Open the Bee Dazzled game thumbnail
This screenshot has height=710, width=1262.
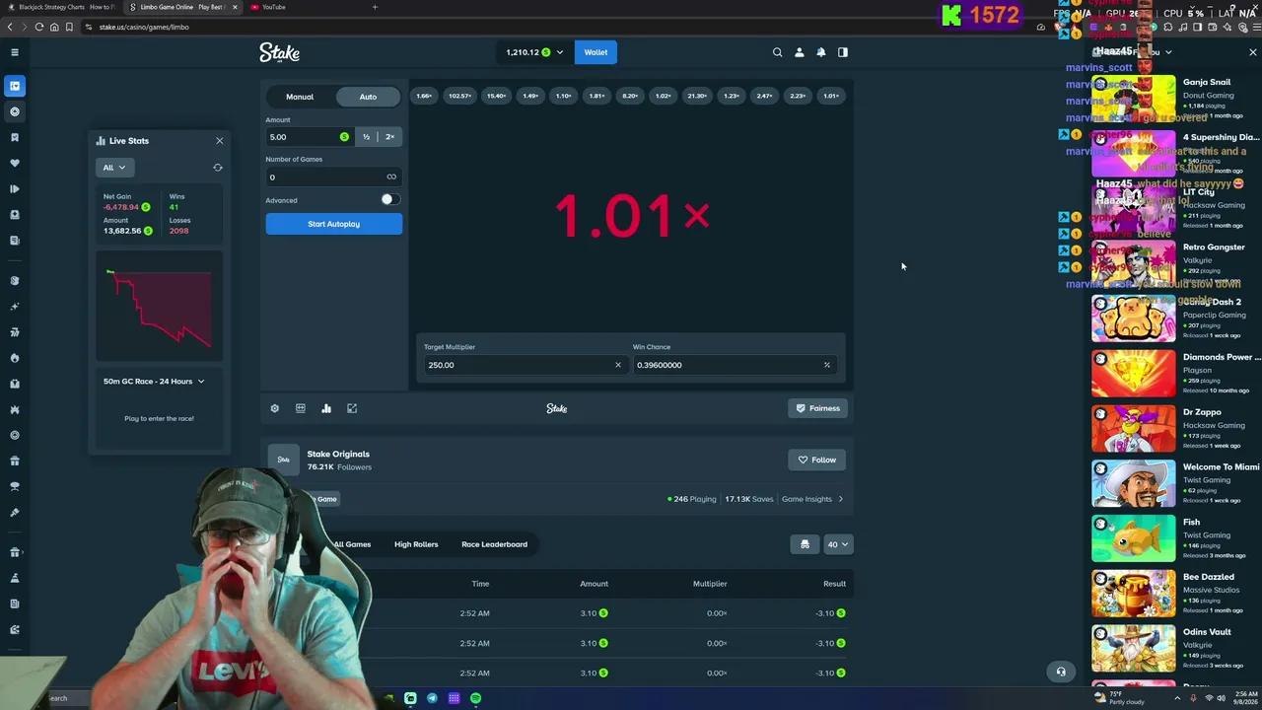pos(1134,593)
